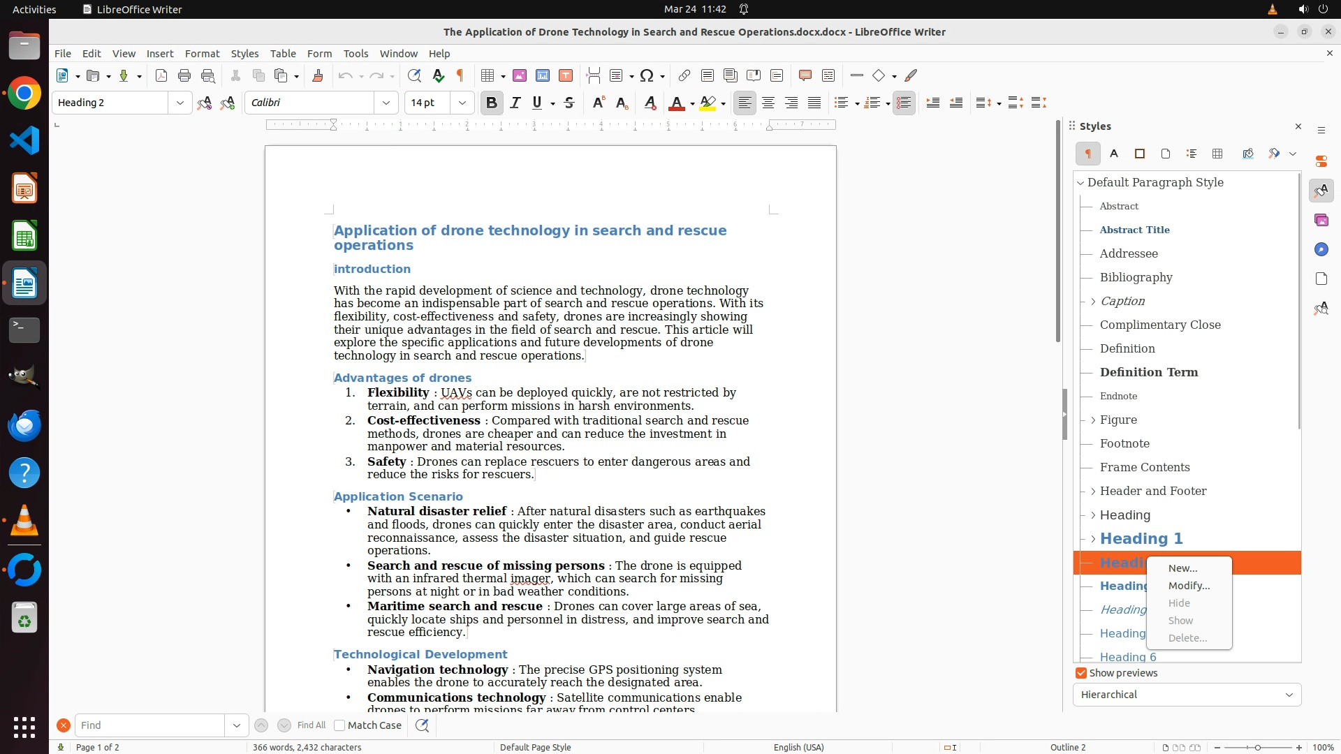Expand the Header and Footer style node
1341x754 pixels.
pyautogui.click(x=1093, y=491)
